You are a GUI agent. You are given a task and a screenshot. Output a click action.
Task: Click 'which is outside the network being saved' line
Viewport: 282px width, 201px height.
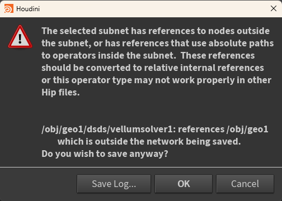coord(149,141)
